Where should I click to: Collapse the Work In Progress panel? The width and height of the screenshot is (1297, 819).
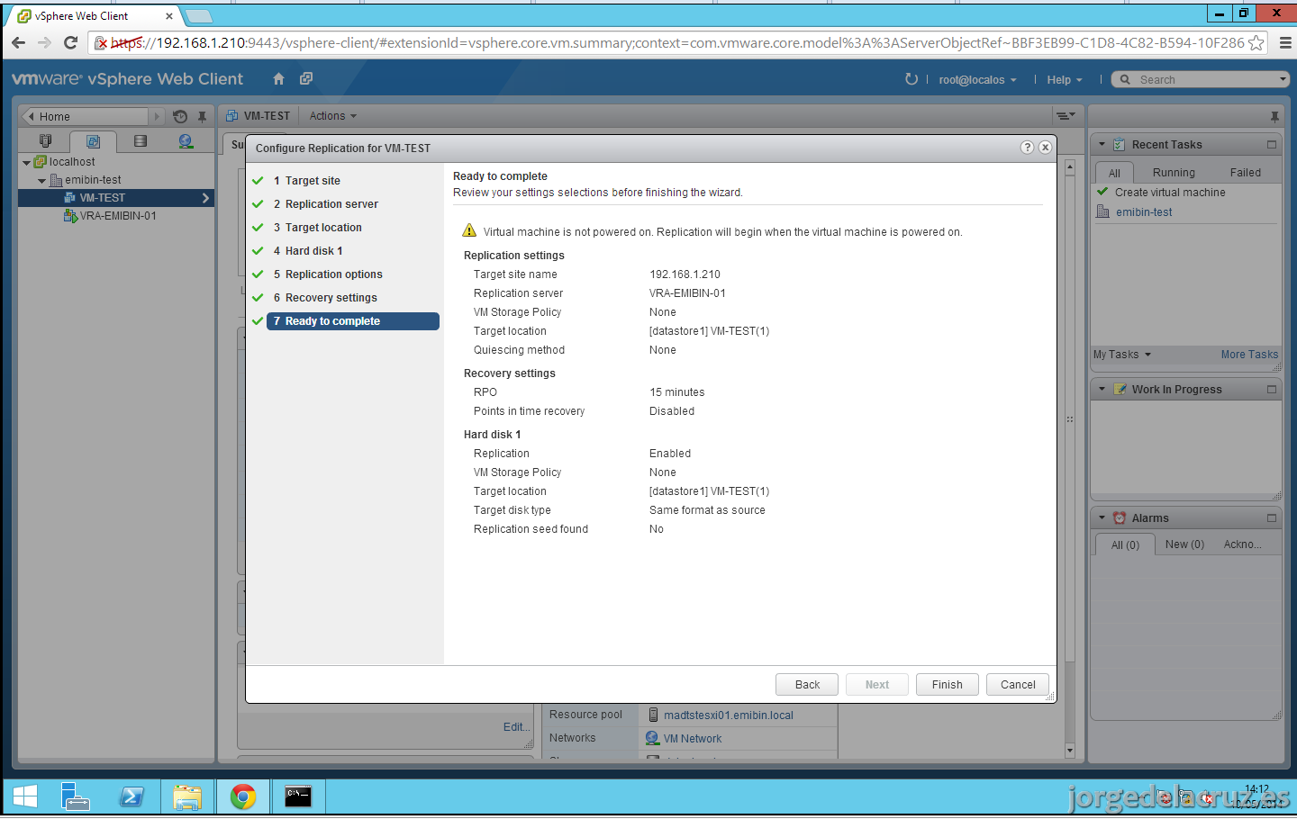(x=1102, y=390)
